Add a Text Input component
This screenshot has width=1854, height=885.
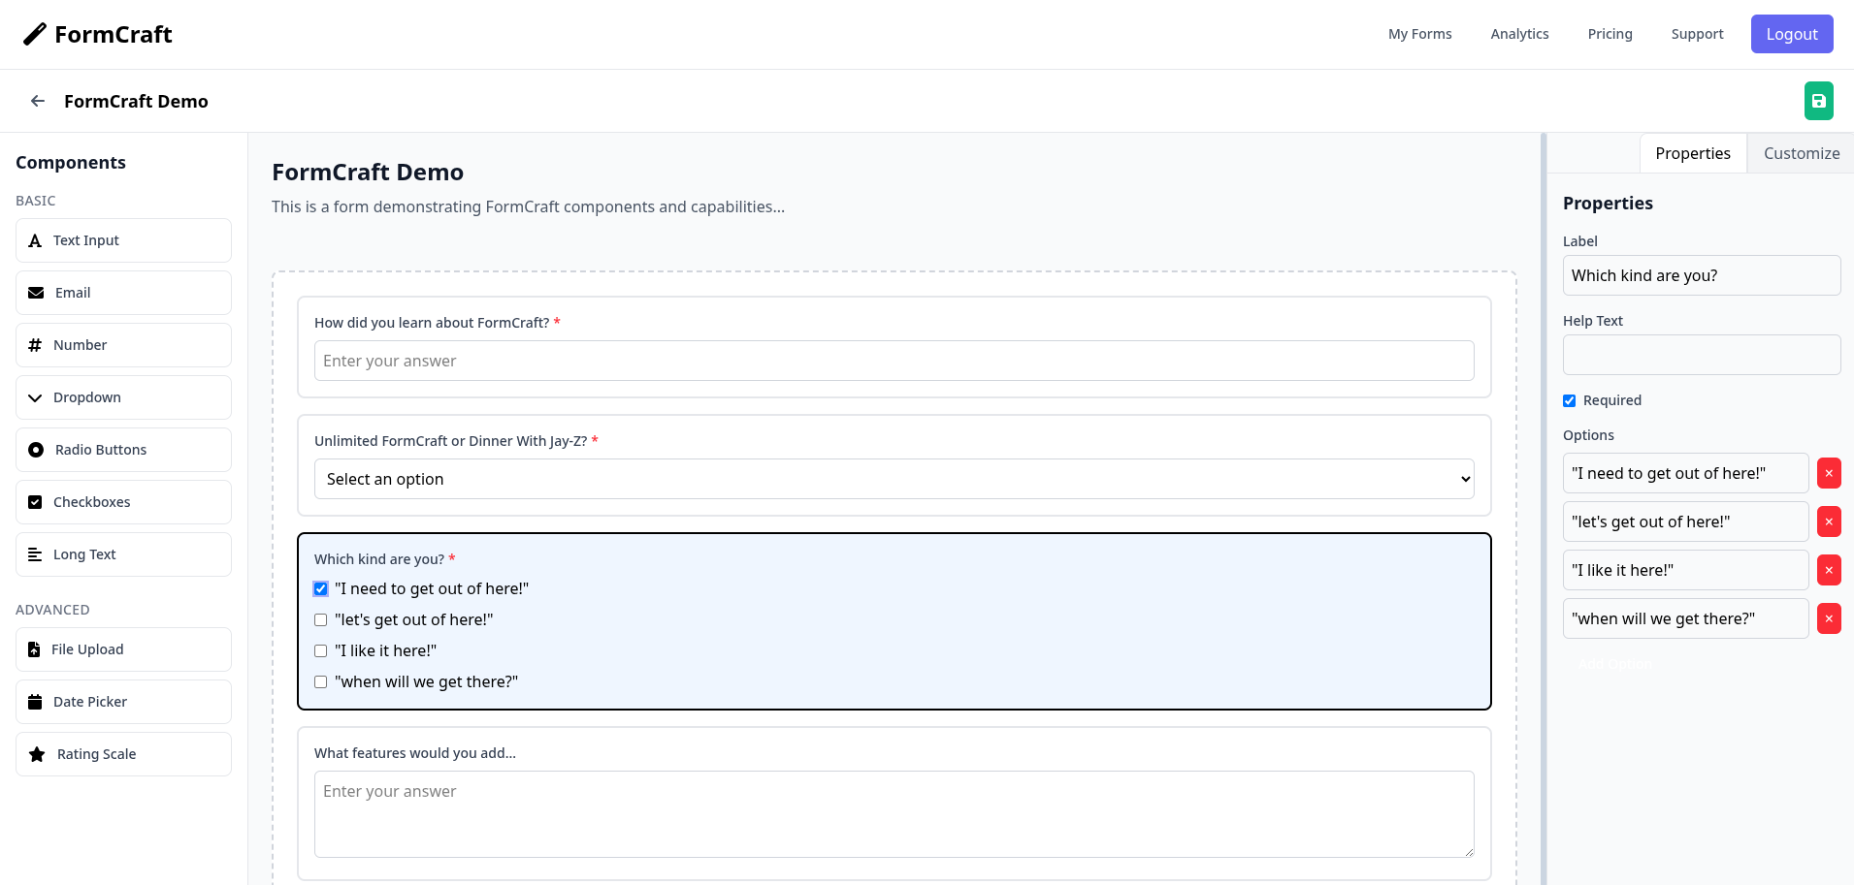(123, 240)
